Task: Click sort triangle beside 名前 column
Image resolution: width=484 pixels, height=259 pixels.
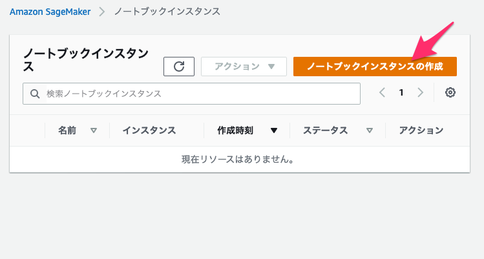Action: coord(94,130)
